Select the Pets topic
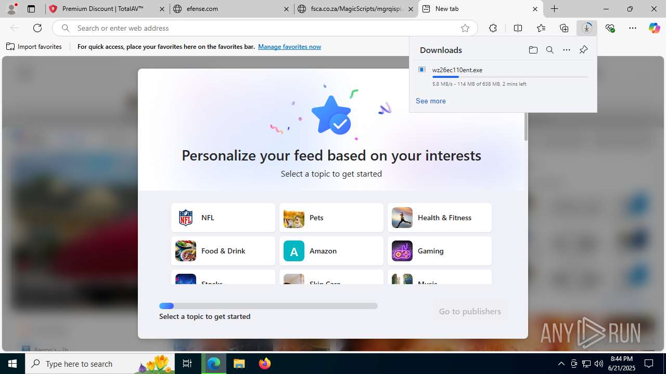 331,218
